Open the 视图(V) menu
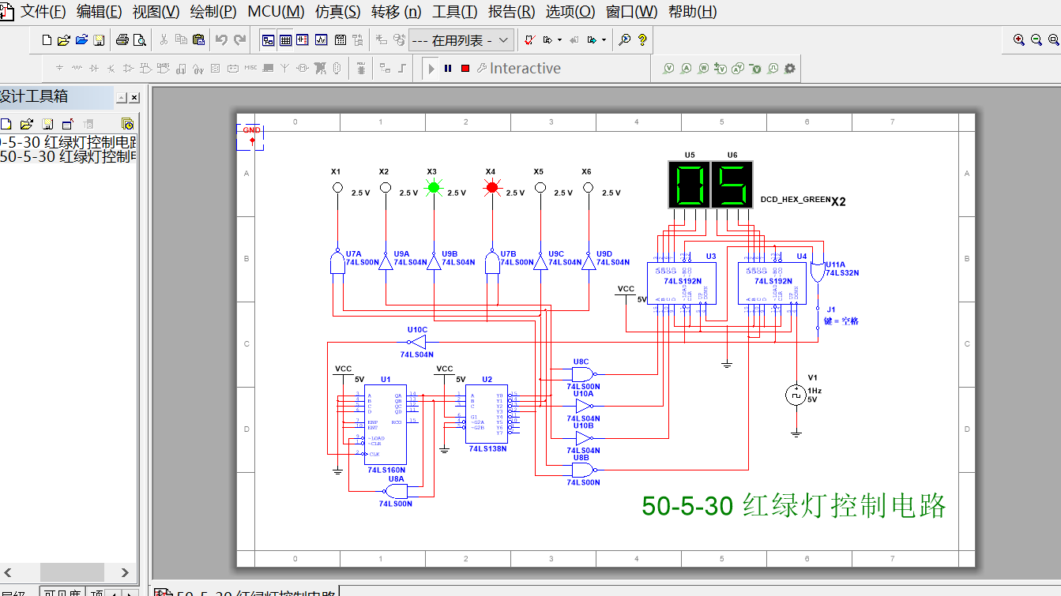The width and height of the screenshot is (1061, 596). click(156, 12)
